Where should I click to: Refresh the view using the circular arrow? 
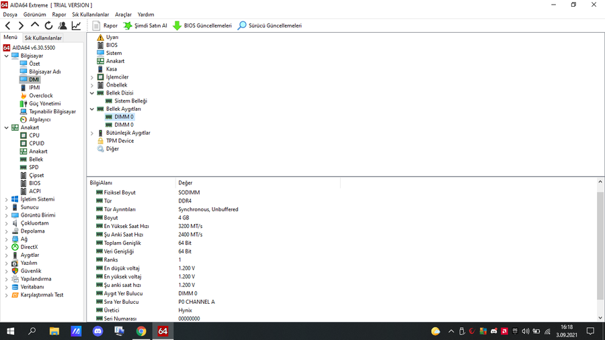click(x=48, y=25)
